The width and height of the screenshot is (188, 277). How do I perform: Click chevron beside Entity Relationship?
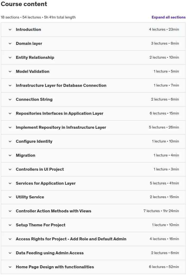coord(10,58)
